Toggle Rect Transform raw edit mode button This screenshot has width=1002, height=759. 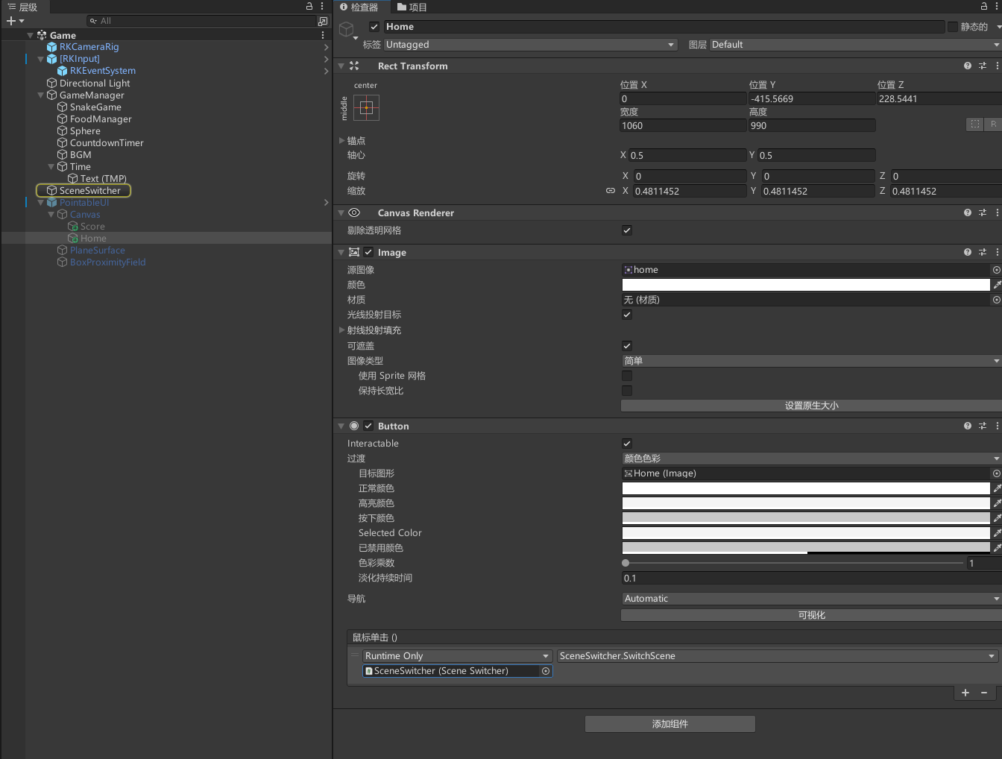click(993, 125)
